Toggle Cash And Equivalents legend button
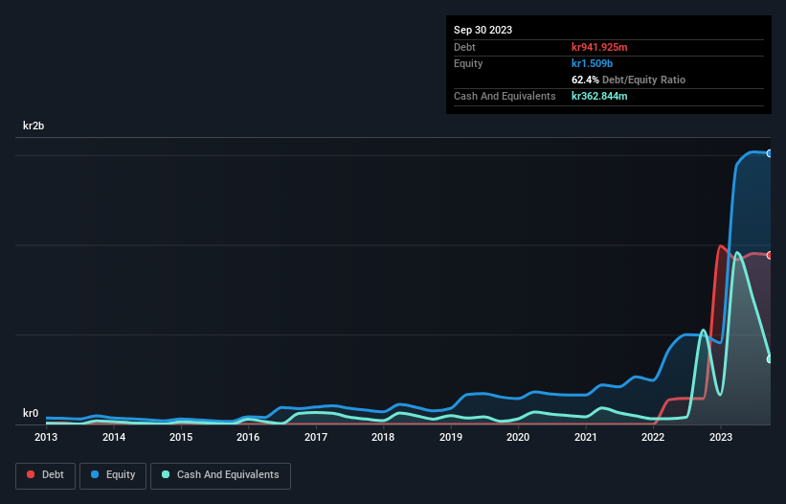 coord(220,475)
